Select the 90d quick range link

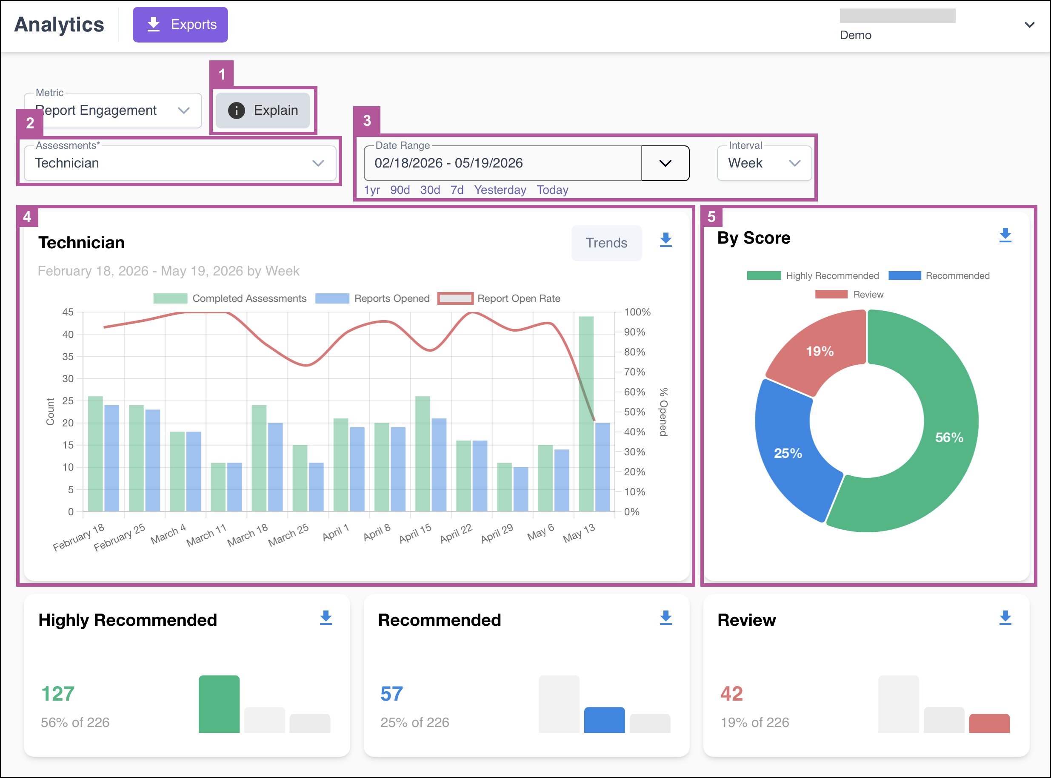coord(400,190)
